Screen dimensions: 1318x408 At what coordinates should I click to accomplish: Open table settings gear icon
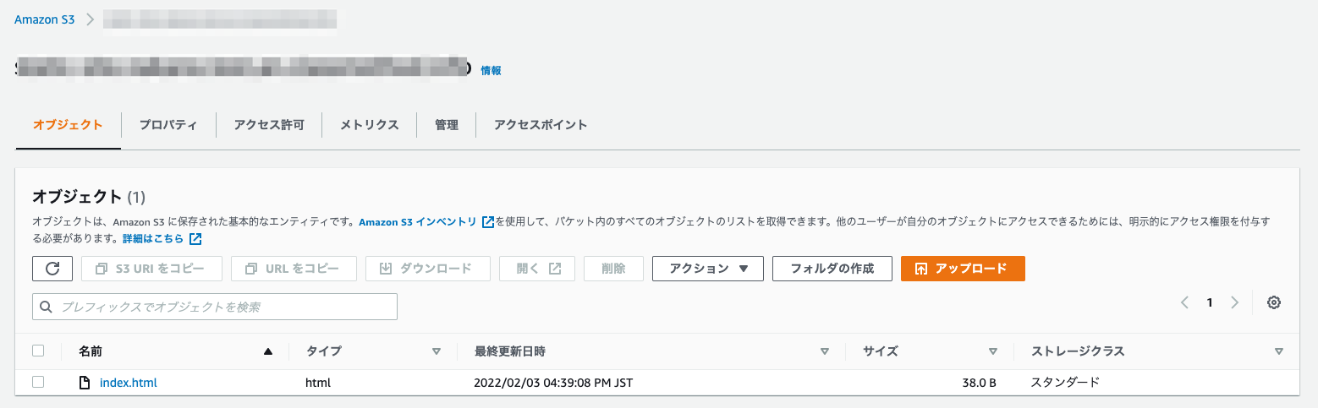tap(1274, 302)
